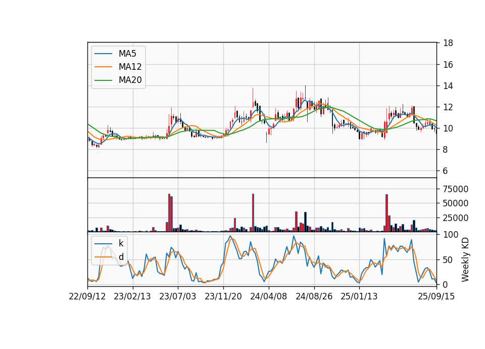Select the 23/11/20 date tick label
The width and height of the screenshot is (485, 349).
[x=223, y=296]
